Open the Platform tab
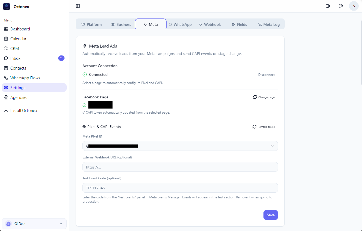This screenshot has height=231, width=362. pyautogui.click(x=91, y=24)
